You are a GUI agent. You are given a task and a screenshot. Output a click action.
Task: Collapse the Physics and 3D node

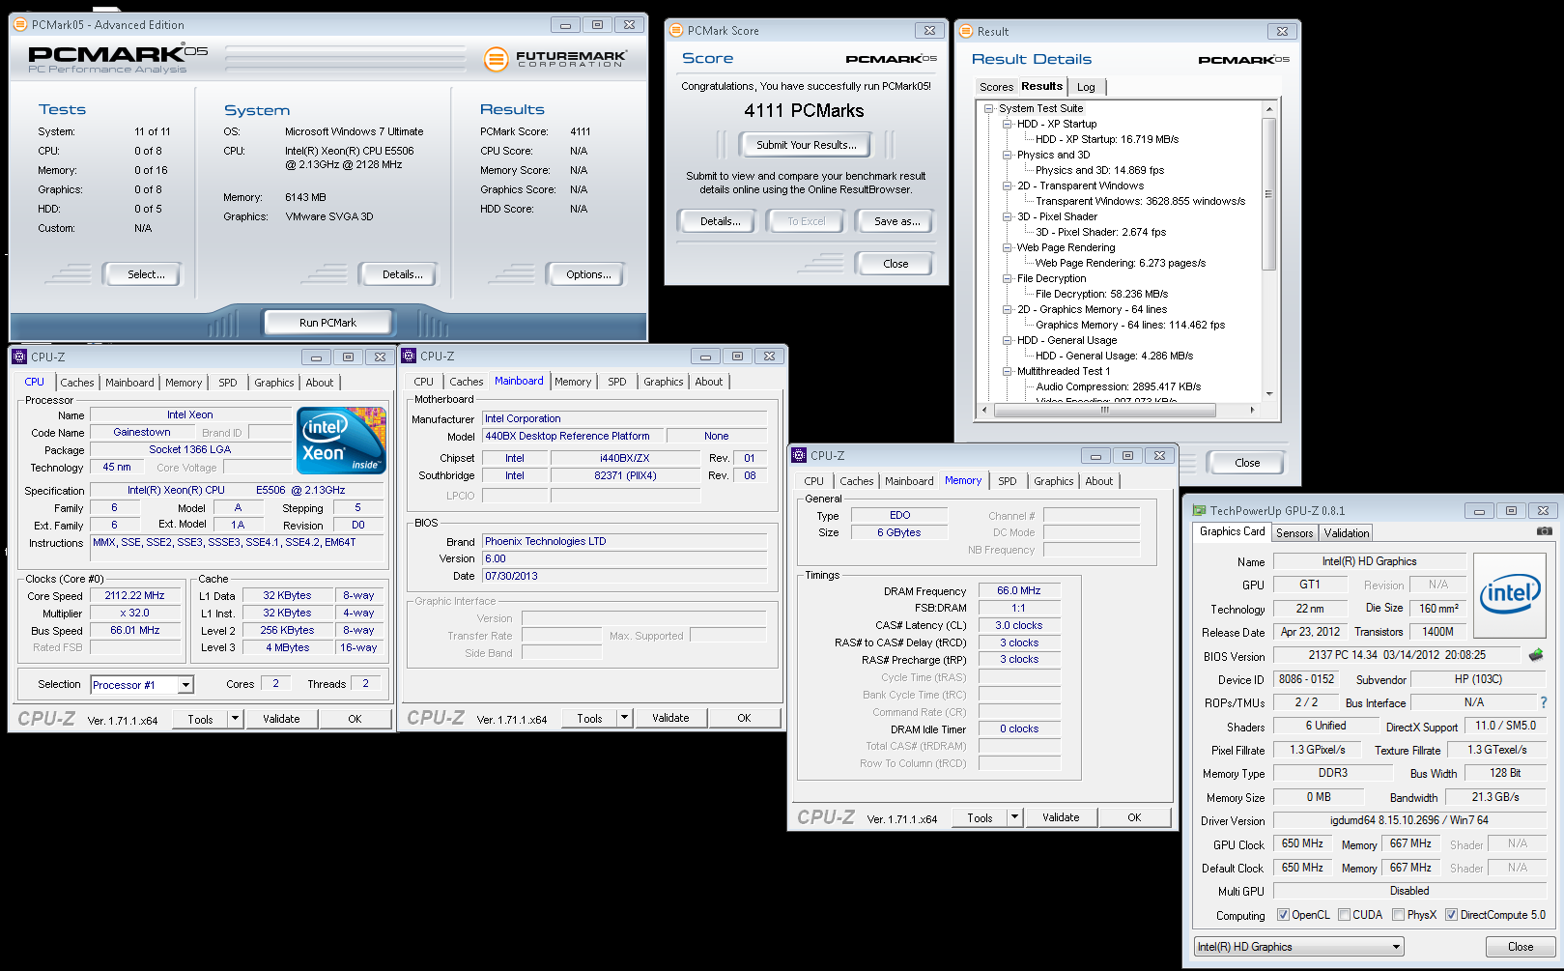click(x=1007, y=155)
